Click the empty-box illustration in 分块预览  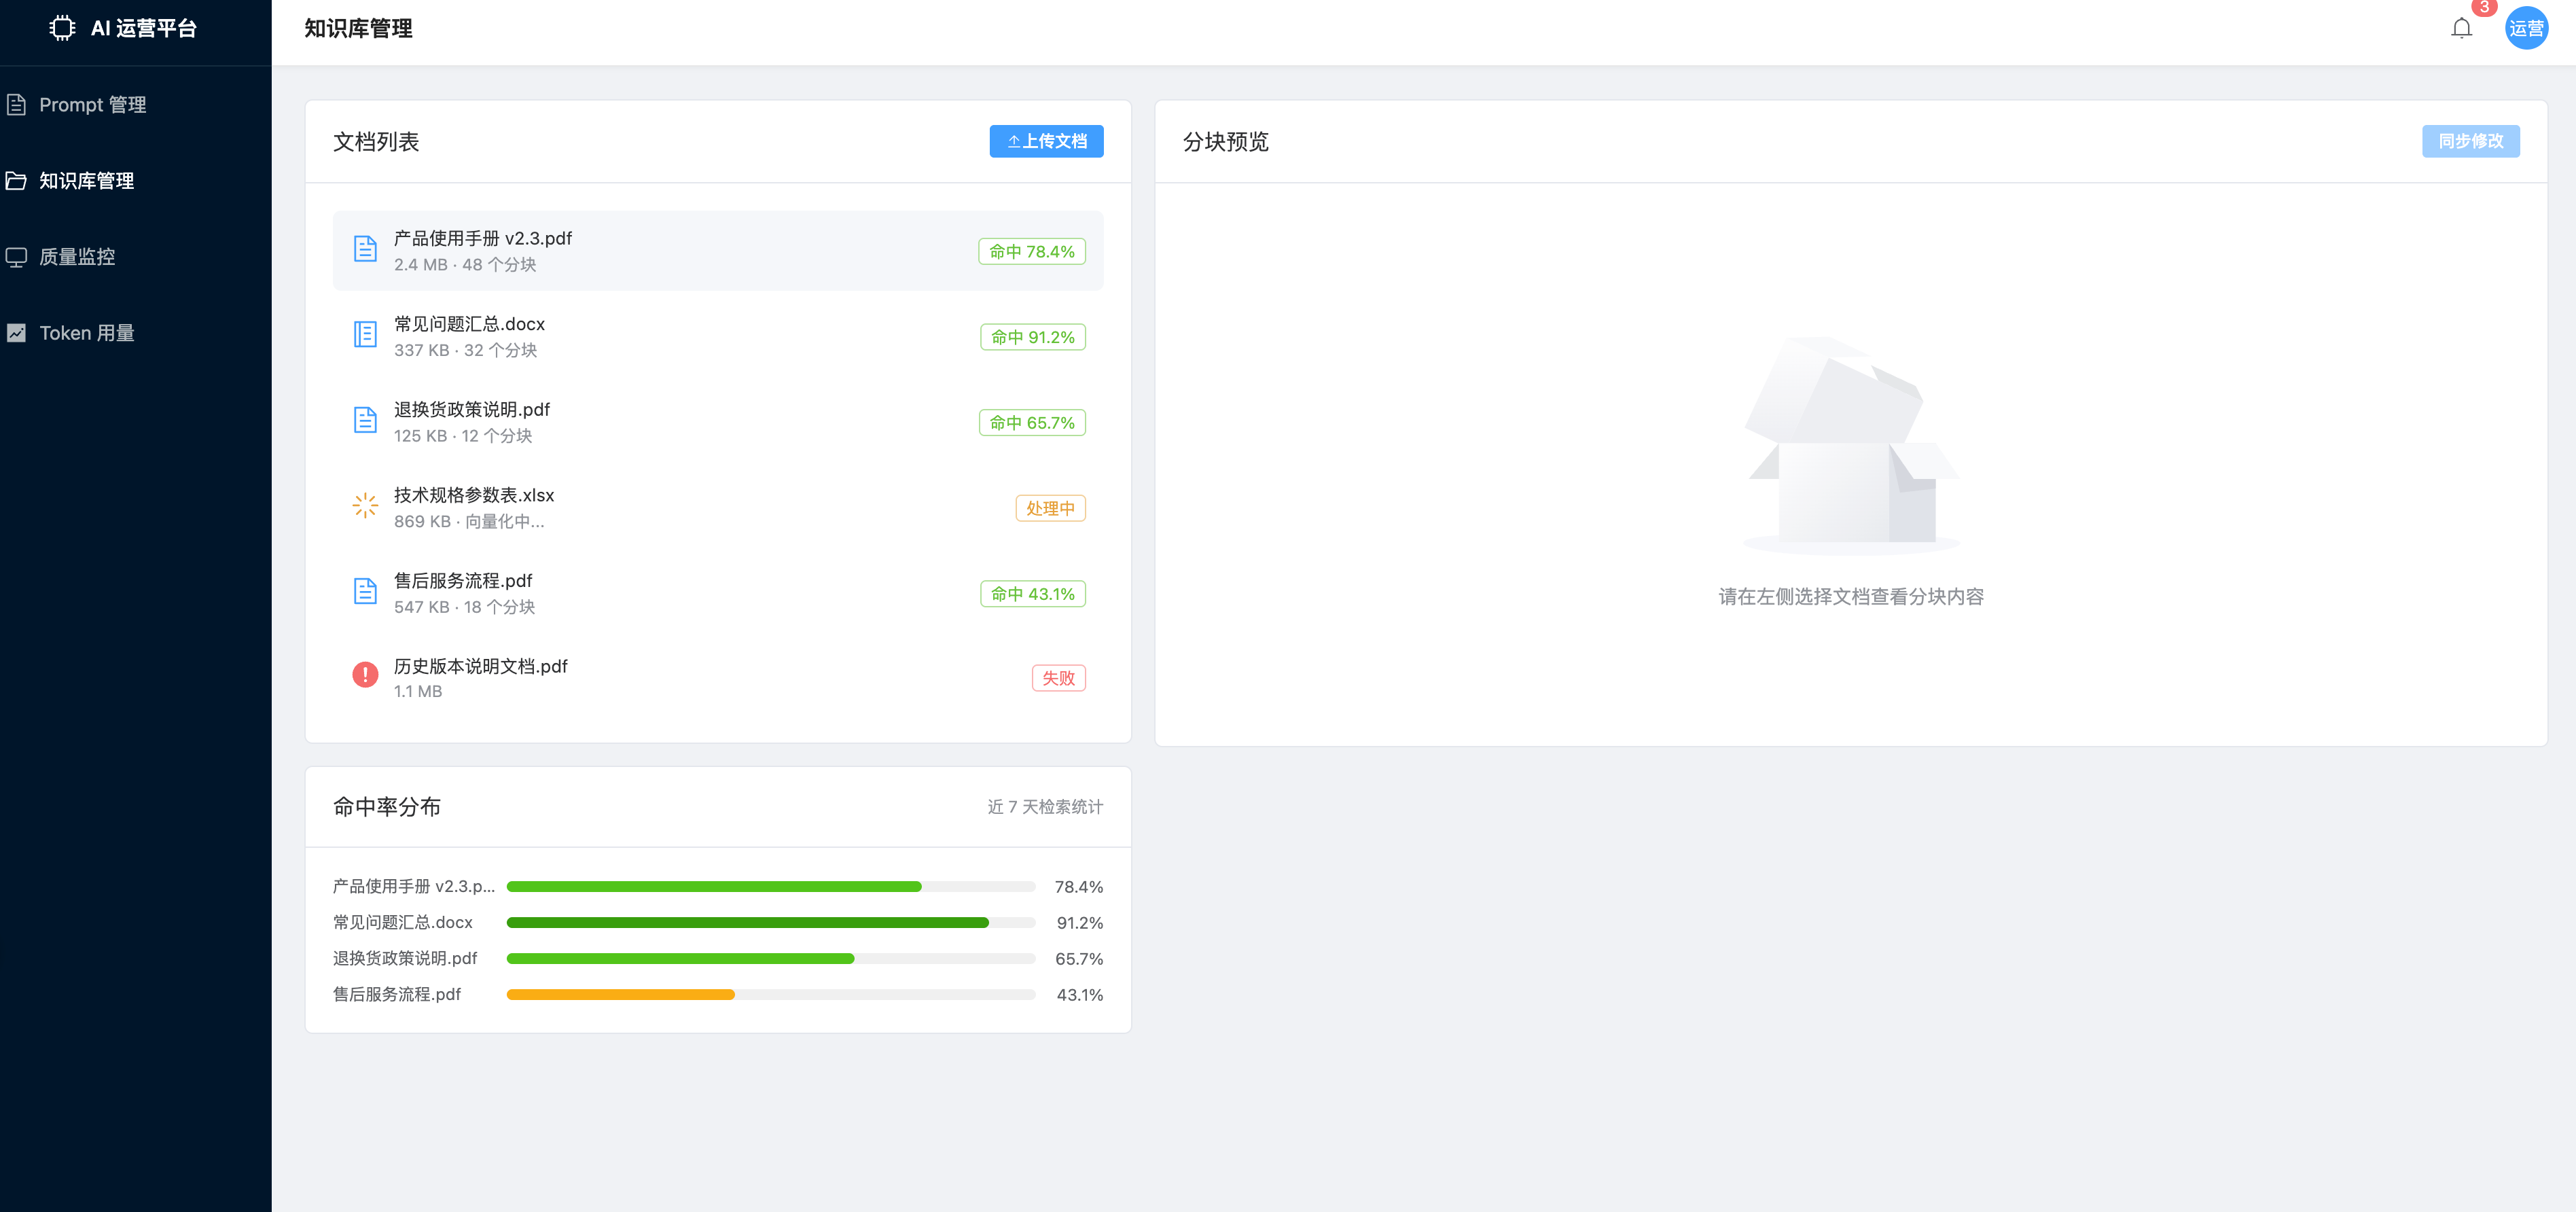1851,445
